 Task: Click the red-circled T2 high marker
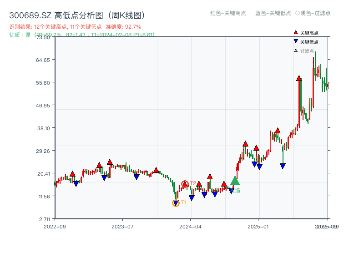point(185,184)
